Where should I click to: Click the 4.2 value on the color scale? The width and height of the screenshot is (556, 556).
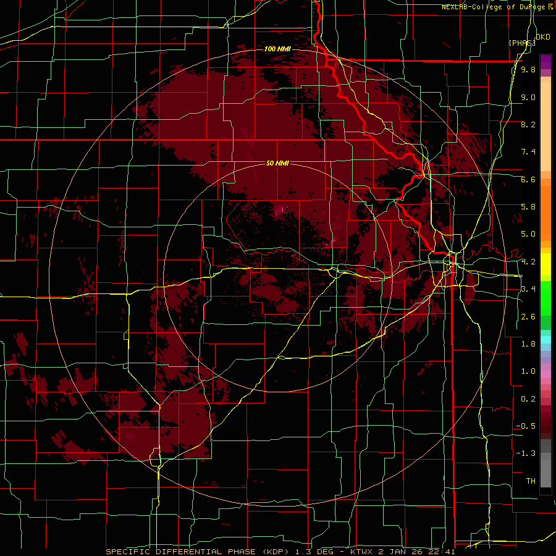coord(528,262)
